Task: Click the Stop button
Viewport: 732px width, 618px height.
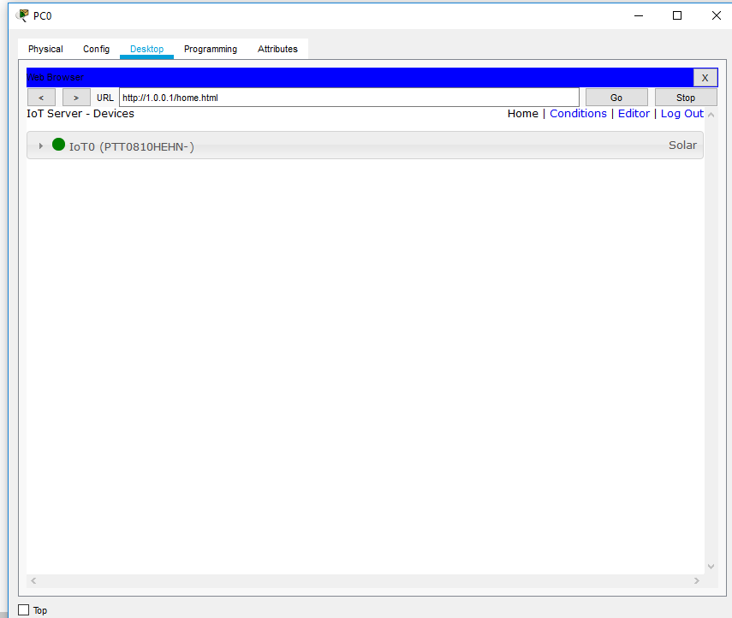Action: [686, 98]
